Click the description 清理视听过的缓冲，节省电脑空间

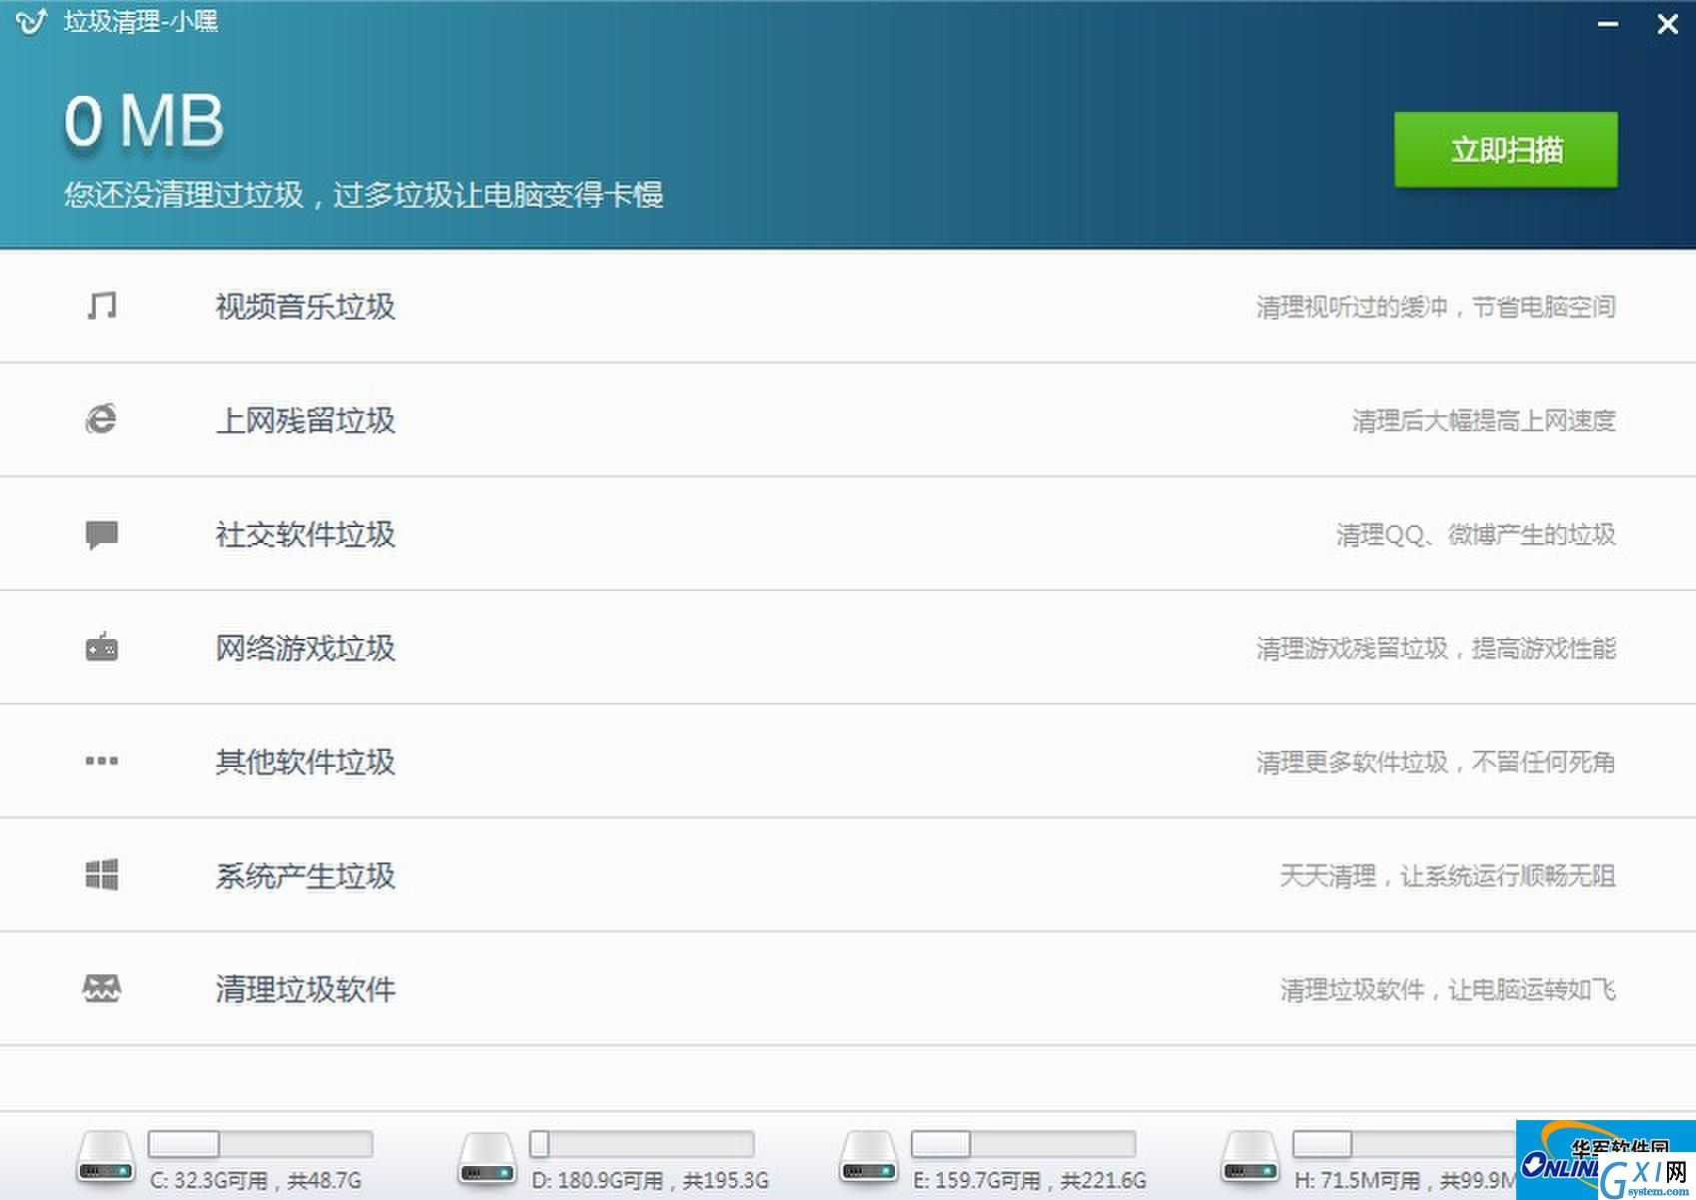pyautogui.click(x=1435, y=306)
